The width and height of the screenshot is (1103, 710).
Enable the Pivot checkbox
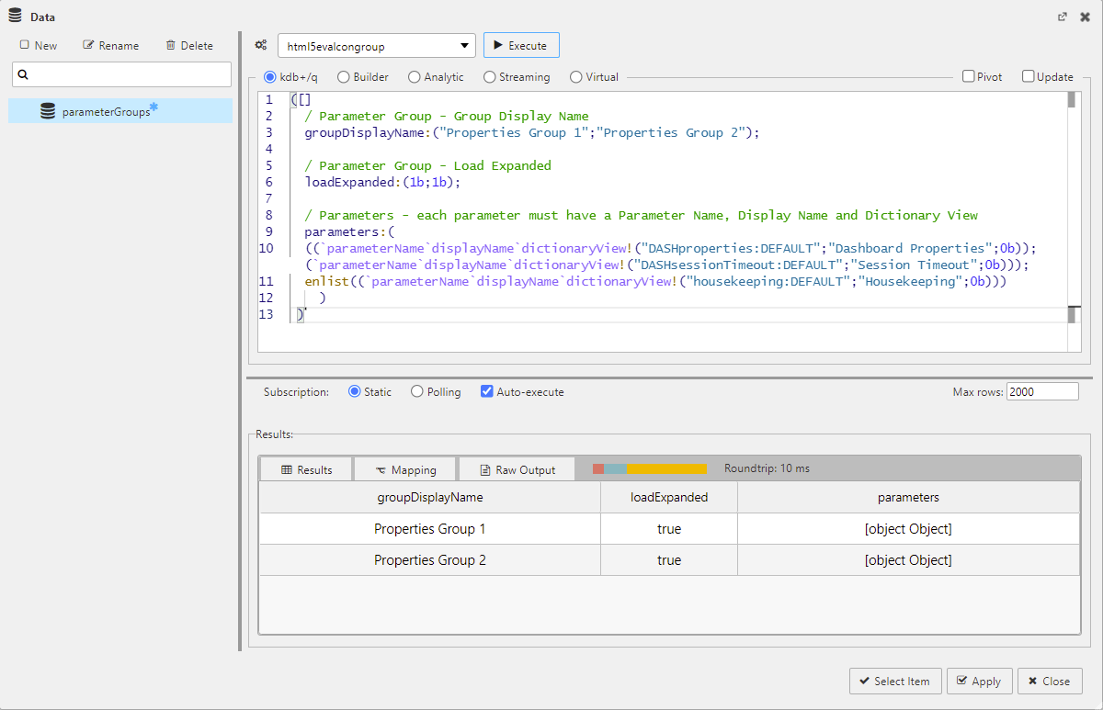(x=969, y=77)
